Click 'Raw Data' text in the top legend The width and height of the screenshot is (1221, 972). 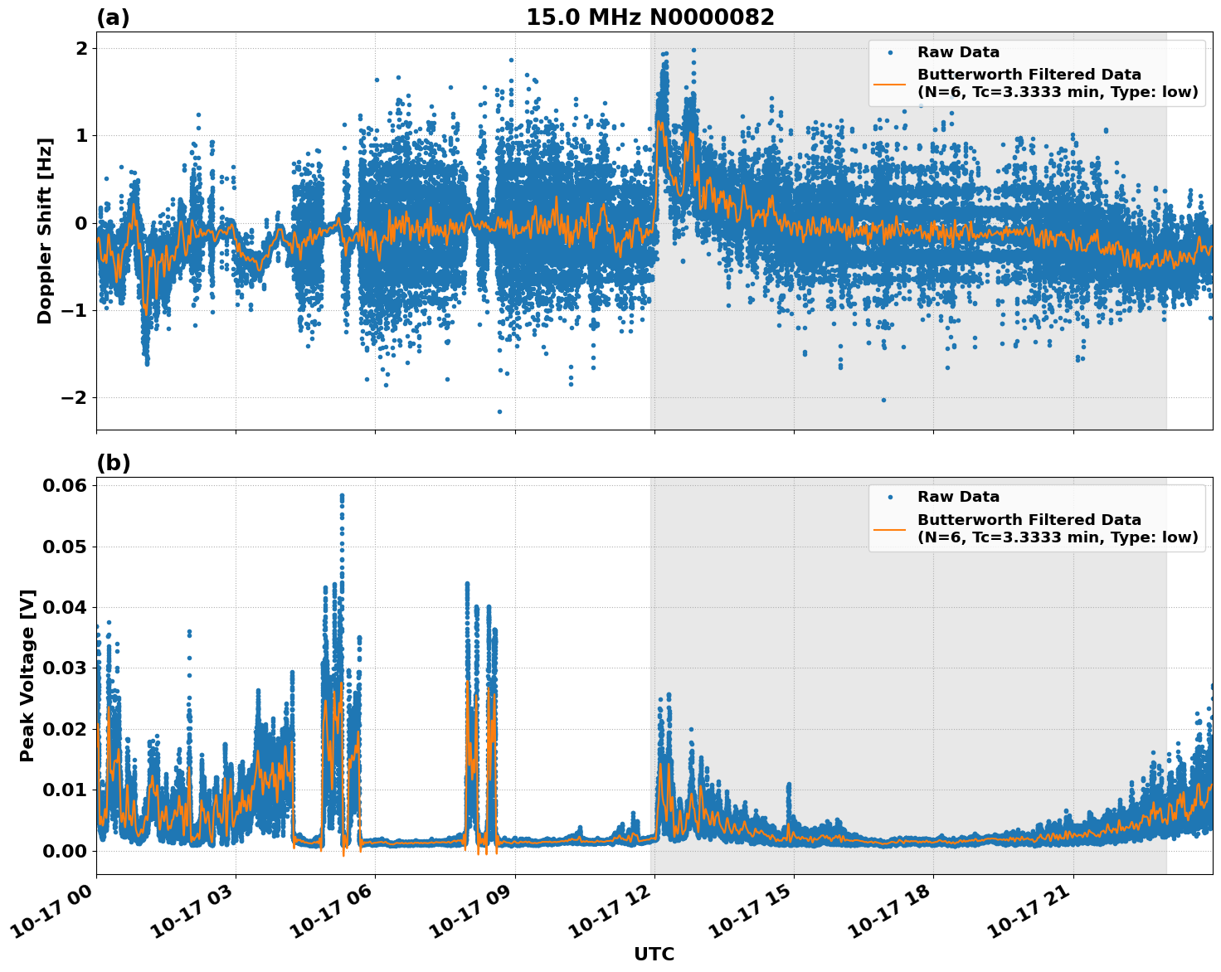pyautogui.click(x=958, y=52)
